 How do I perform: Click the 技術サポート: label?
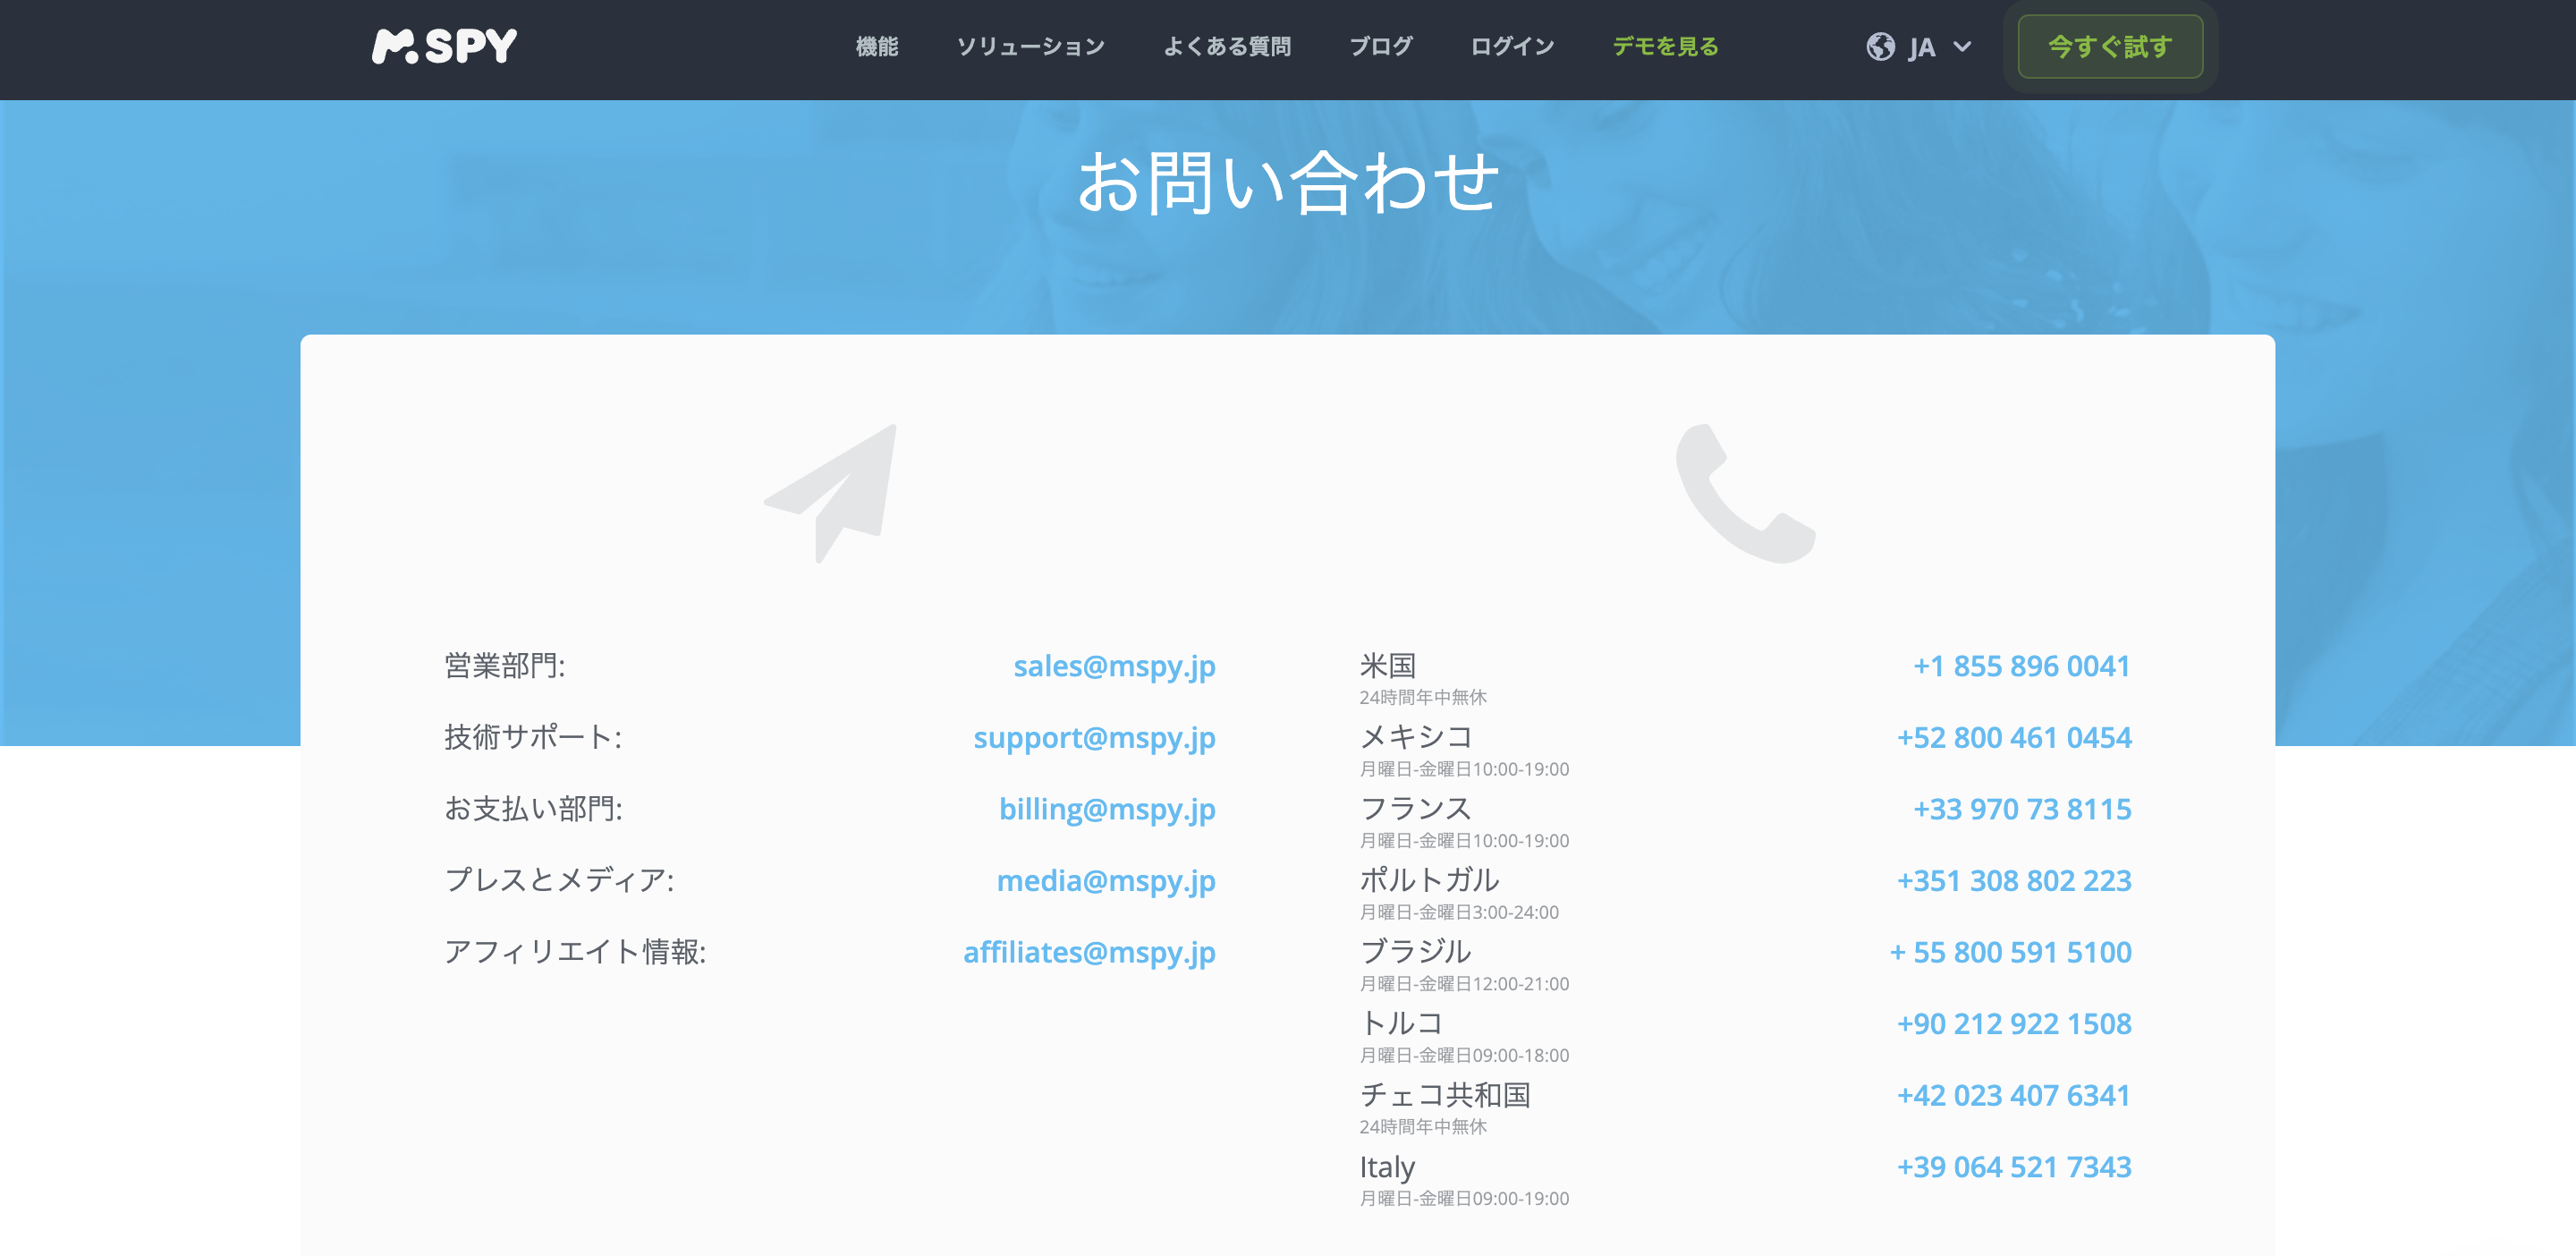[x=532, y=738]
